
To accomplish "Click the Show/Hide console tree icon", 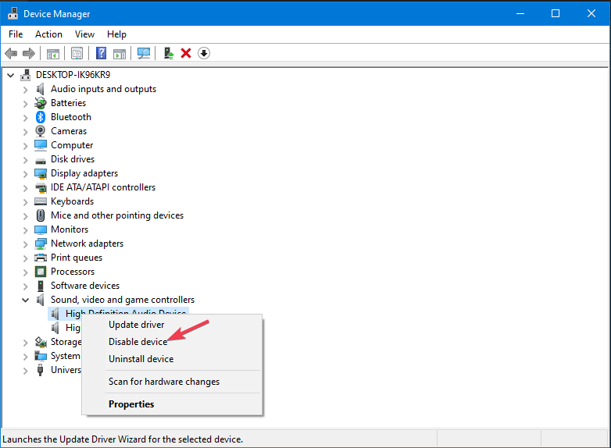I will pos(53,53).
